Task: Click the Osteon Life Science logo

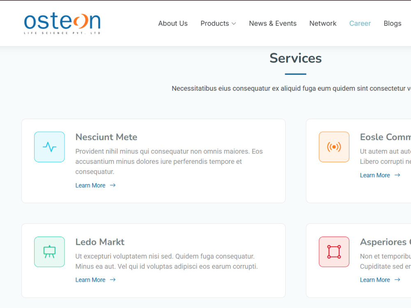Action: (62, 23)
